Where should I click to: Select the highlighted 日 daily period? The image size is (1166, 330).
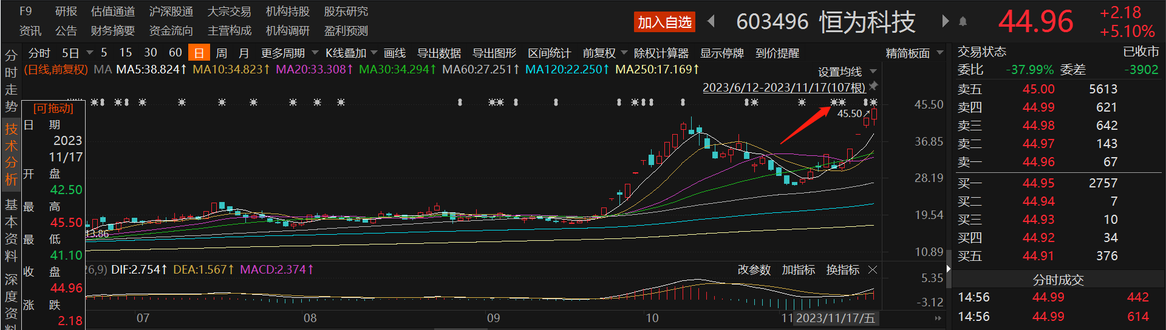(199, 53)
